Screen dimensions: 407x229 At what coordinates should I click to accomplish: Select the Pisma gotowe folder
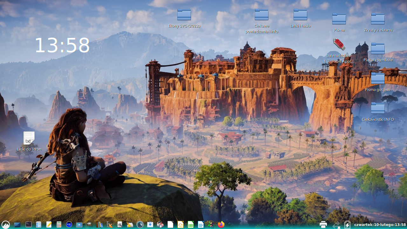click(x=378, y=82)
